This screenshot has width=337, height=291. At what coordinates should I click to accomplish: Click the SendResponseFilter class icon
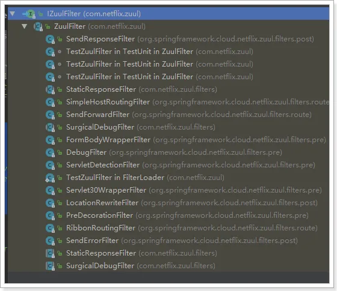(51, 39)
